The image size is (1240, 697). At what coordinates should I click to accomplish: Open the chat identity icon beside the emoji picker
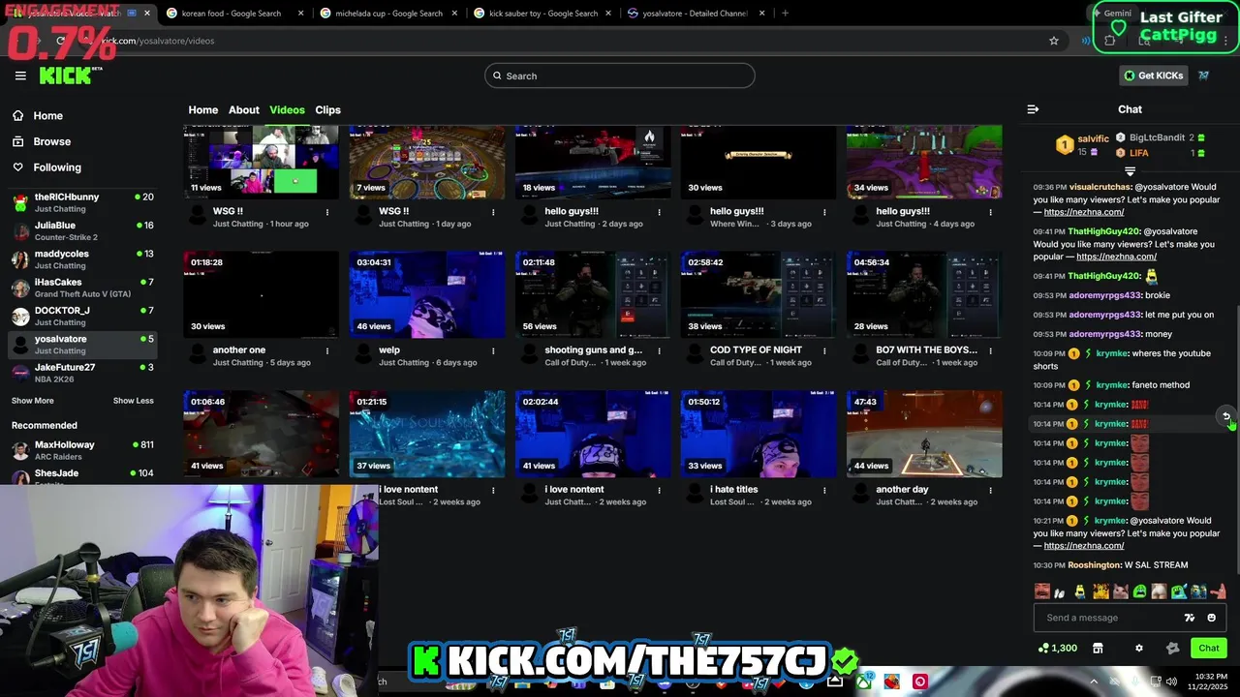pyautogui.click(x=1190, y=618)
